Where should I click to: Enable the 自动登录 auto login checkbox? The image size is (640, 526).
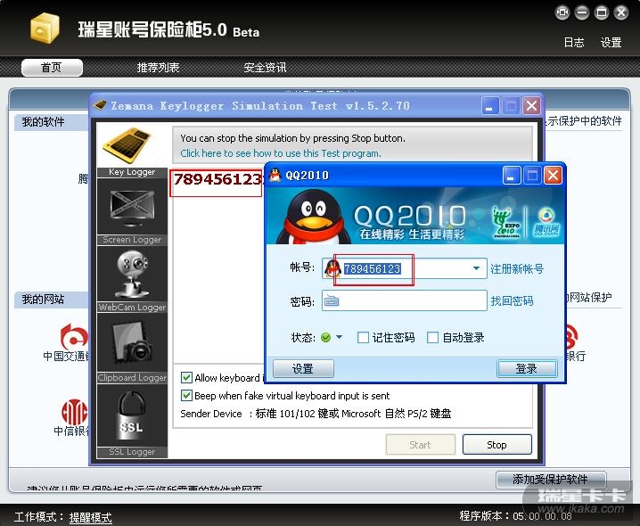(x=432, y=337)
